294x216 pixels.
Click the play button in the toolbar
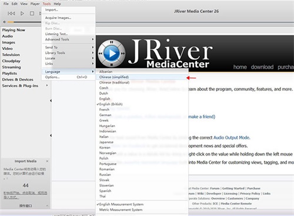coord(22,14)
